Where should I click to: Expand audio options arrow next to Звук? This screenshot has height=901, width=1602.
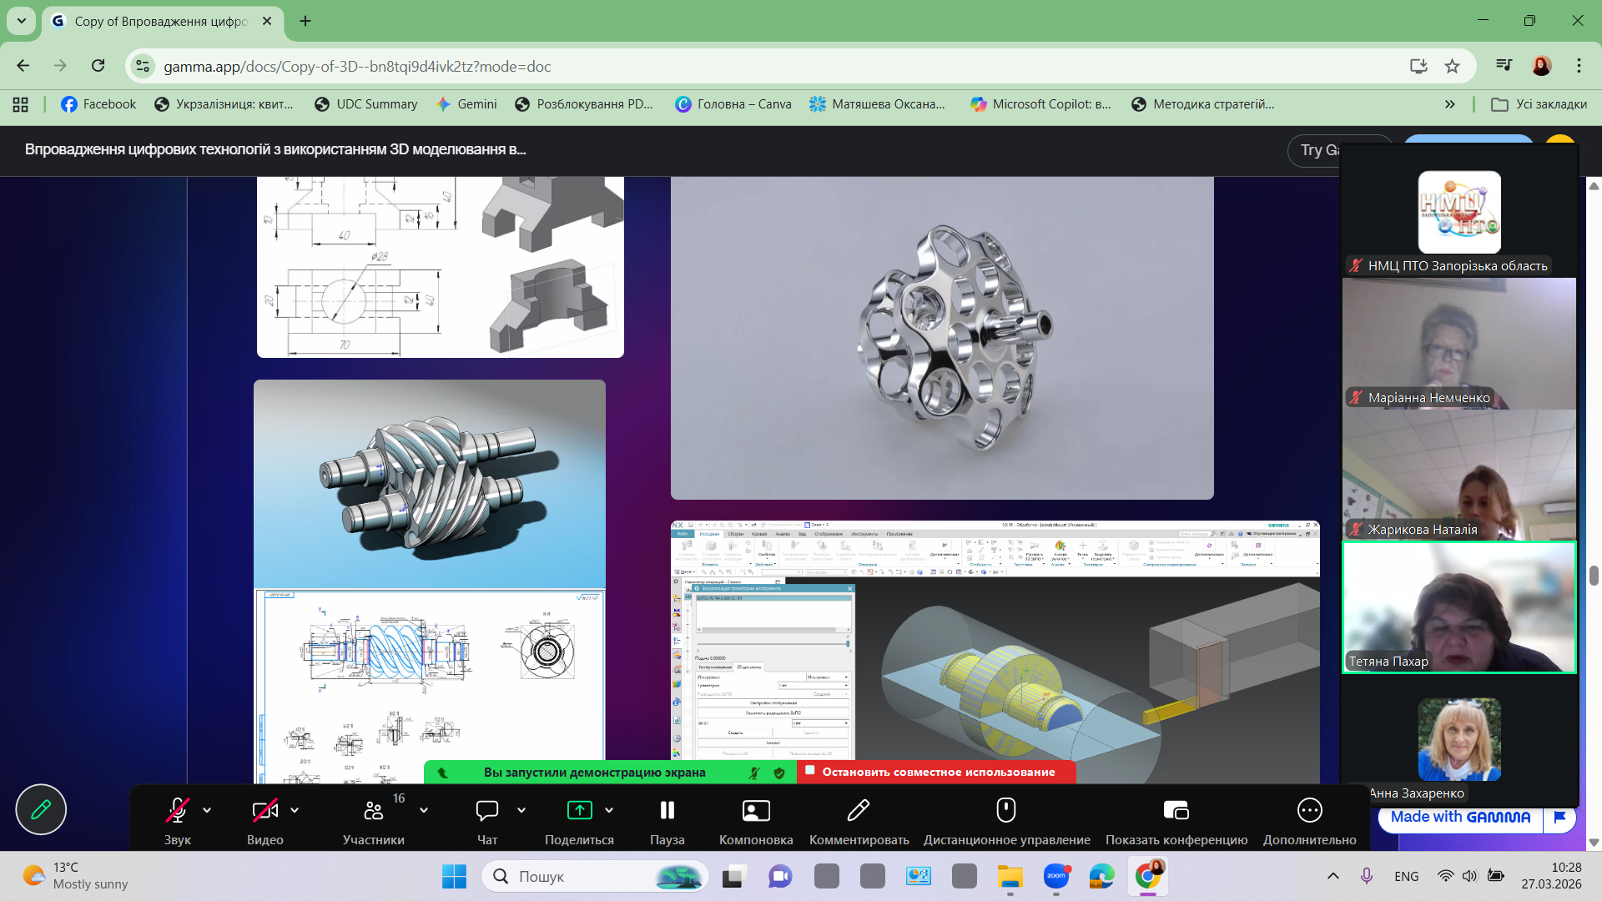[207, 810]
